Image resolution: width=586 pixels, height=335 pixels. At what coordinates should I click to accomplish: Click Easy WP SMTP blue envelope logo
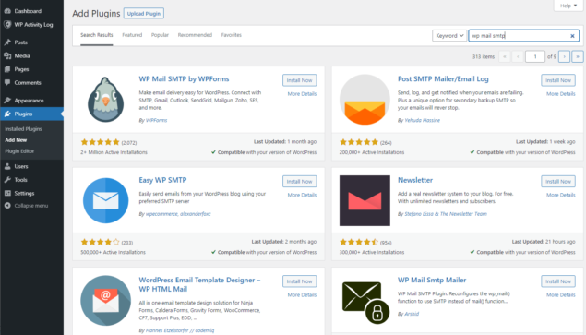(x=106, y=200)
